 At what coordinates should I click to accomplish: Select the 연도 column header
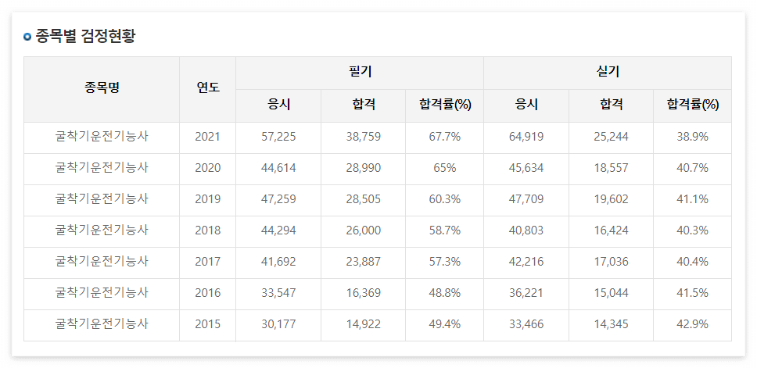pyautogui.click(x=207, y=88)
